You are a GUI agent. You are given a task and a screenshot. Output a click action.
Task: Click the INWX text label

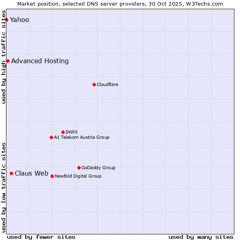pos(72,132)
